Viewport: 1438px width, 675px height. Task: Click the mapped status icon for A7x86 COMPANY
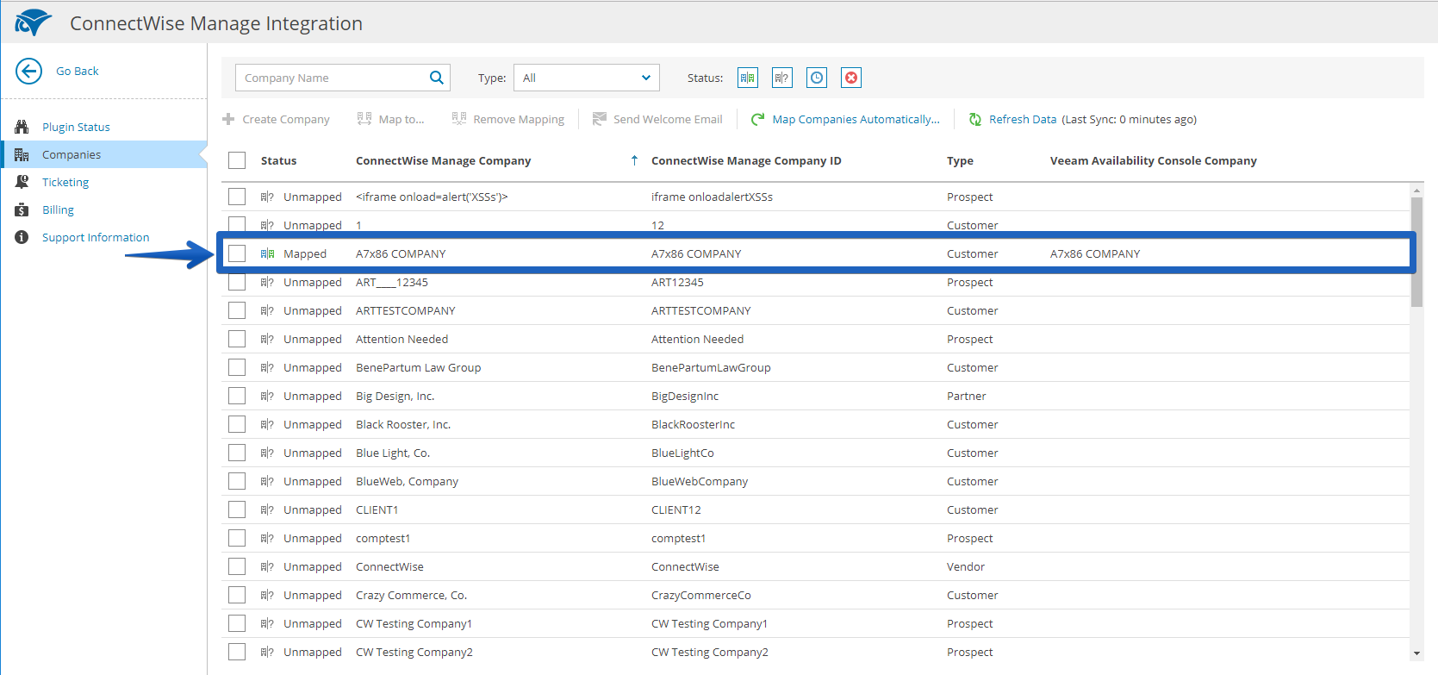267,253
